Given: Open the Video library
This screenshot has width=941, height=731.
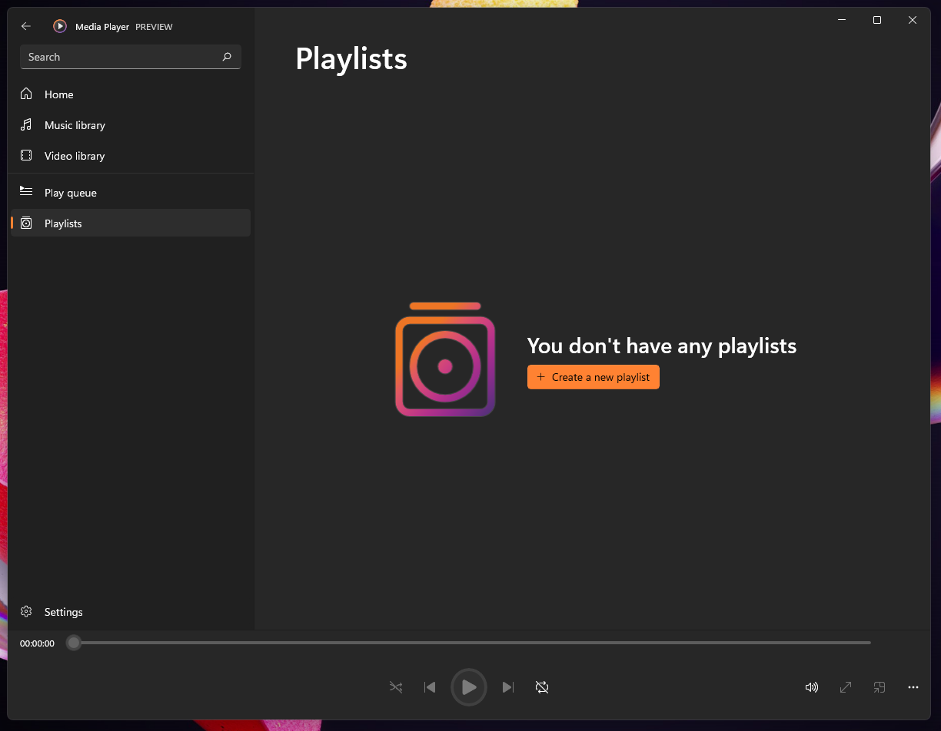Looking at the screenshot, I should click(131, 156).
